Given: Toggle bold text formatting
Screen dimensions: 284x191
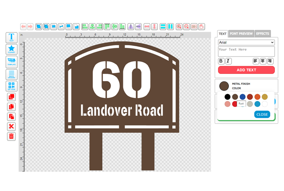Looking at the screenshot, I should (221, 61).
